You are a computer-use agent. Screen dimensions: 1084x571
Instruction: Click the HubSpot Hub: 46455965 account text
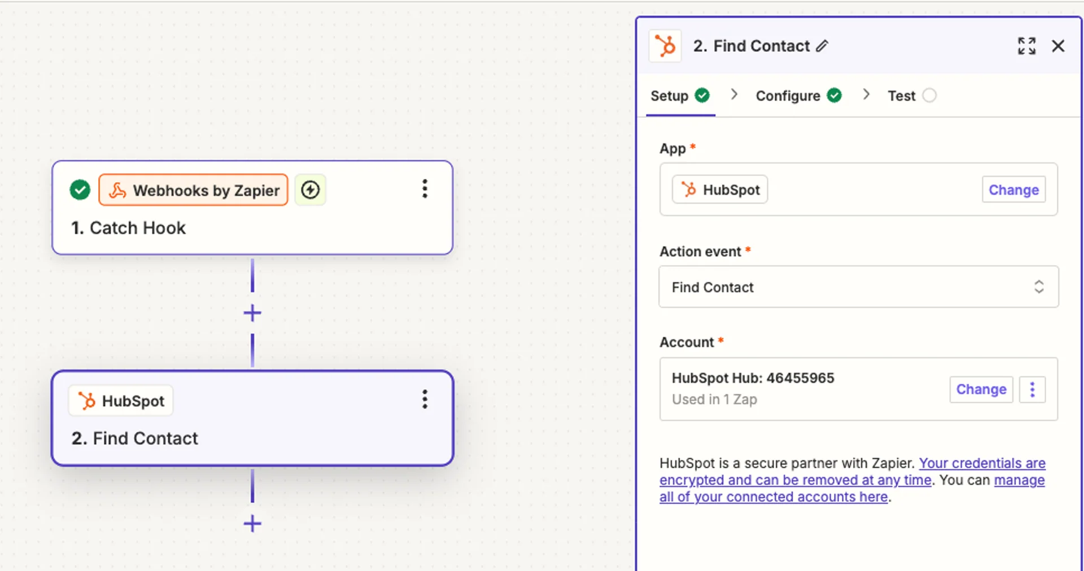[x=753, y=378]
